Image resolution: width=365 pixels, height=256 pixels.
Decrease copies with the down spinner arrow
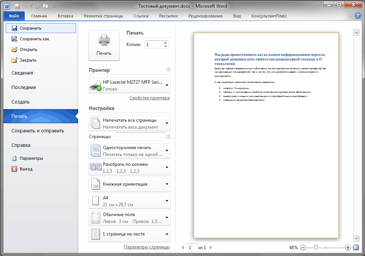165,46
